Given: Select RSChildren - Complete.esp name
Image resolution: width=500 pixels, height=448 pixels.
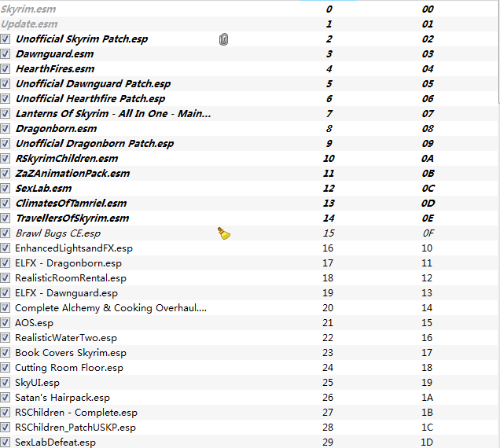Looking at the screenshot, I should (x=76, y=413).
